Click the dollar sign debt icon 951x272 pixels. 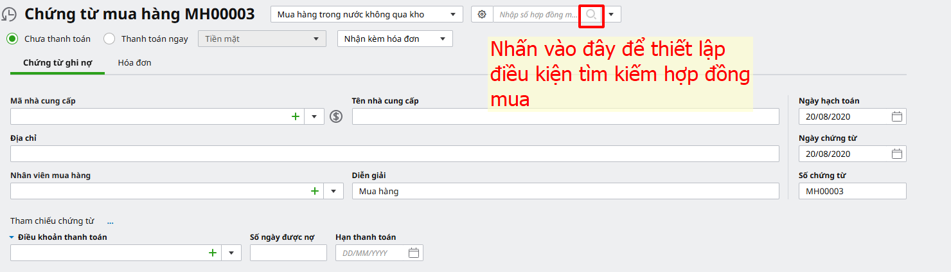pyautogui.click(x=336, y=116)
